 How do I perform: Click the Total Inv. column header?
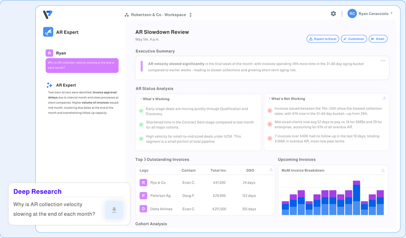tap(218, 170)
